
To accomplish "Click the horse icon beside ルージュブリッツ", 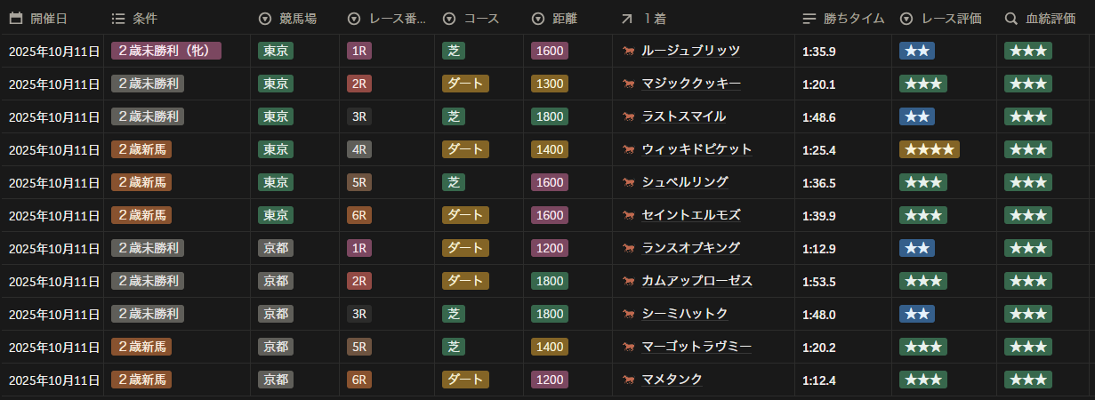I will coord(629,52).
